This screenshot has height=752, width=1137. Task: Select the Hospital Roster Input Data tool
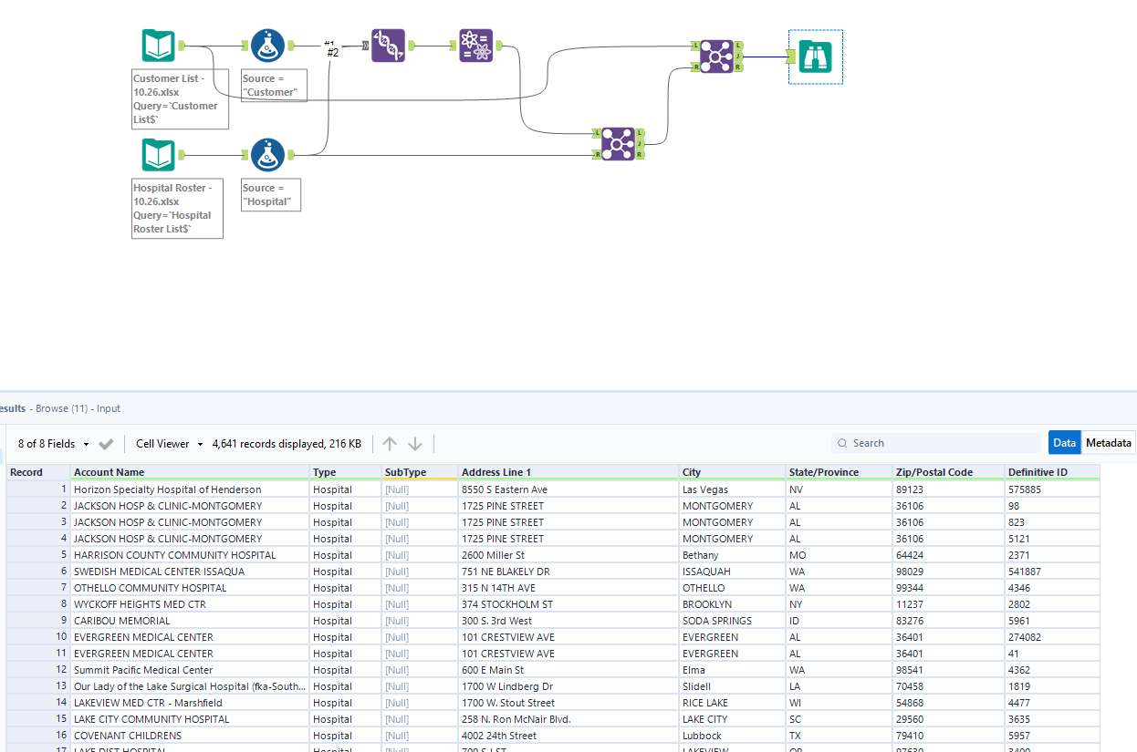tap(158, 154)
